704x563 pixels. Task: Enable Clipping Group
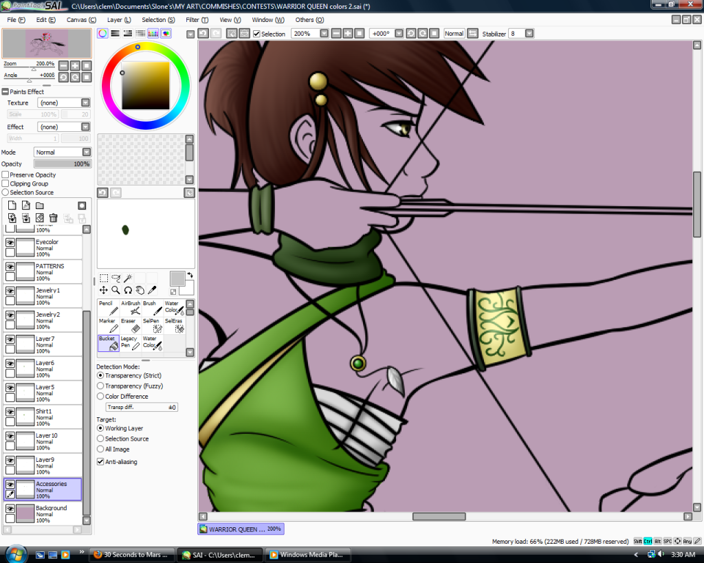click(5, 184)
